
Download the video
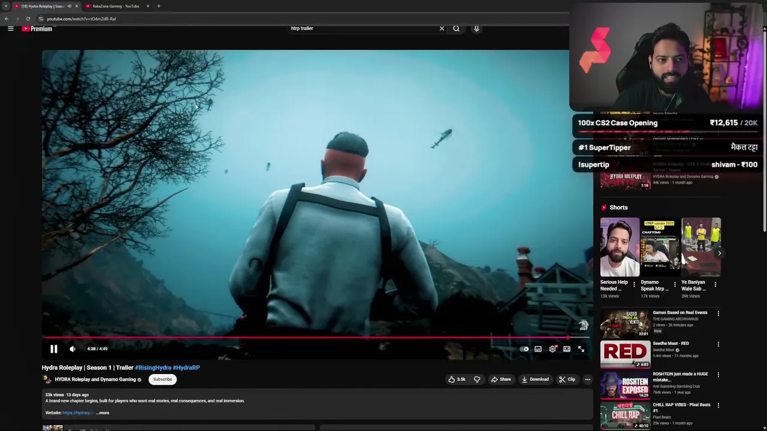535,379
